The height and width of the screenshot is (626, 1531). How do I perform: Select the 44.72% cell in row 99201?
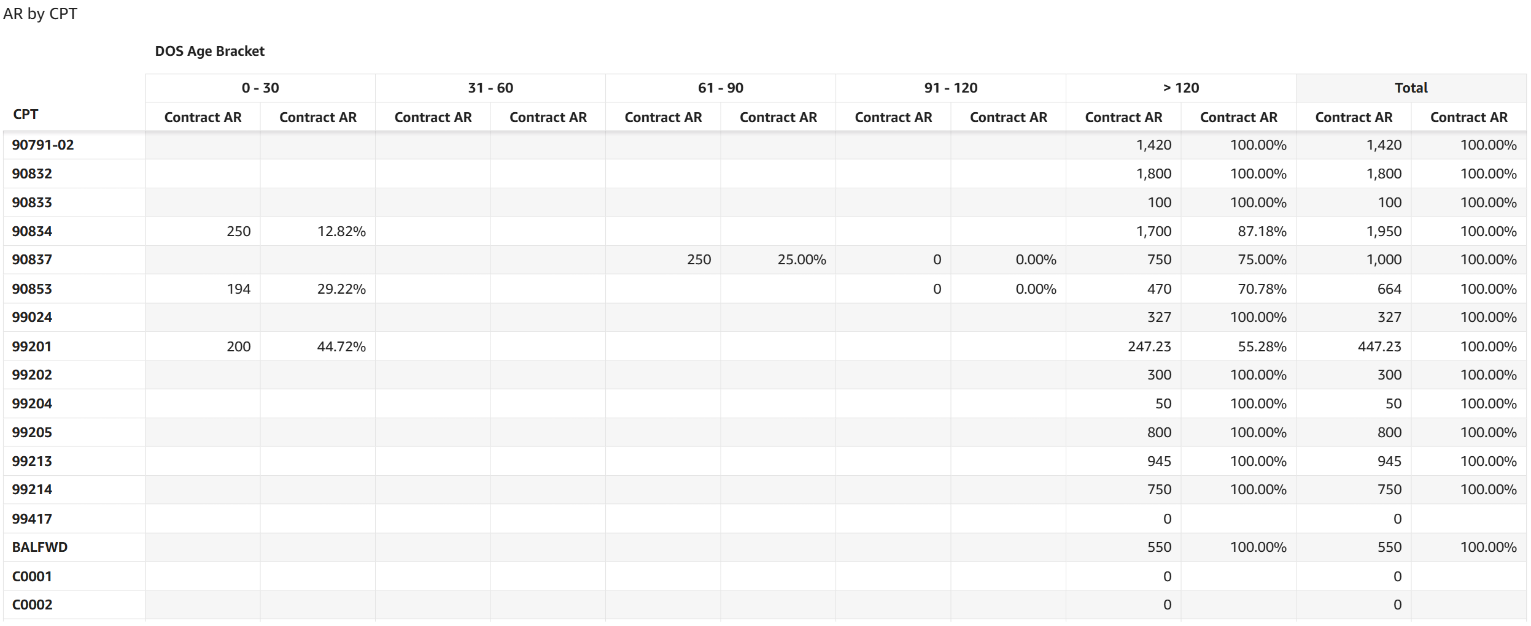pos(341,346)
